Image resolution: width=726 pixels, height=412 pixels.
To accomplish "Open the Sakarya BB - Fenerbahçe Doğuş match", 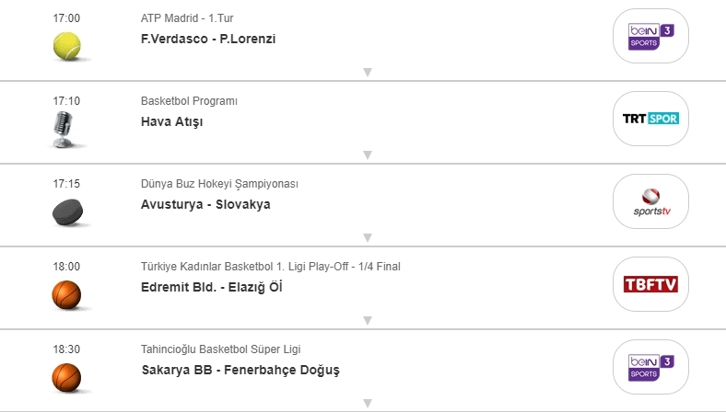I will pos(240,370).
